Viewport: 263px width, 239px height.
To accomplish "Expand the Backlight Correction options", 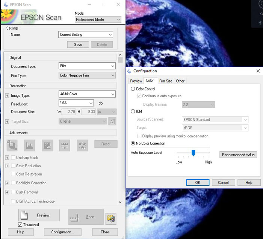I will [7, 183].
